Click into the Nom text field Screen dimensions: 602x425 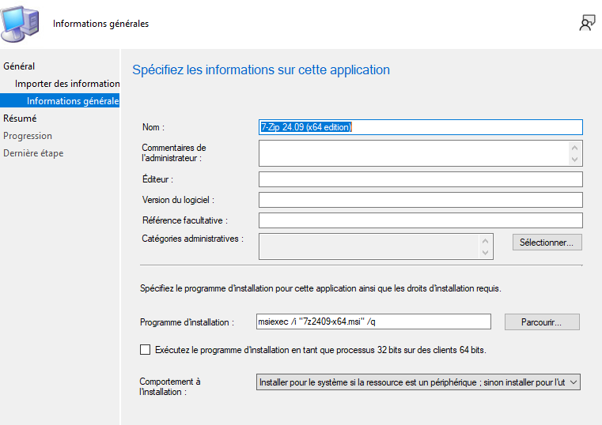[420, 127]
